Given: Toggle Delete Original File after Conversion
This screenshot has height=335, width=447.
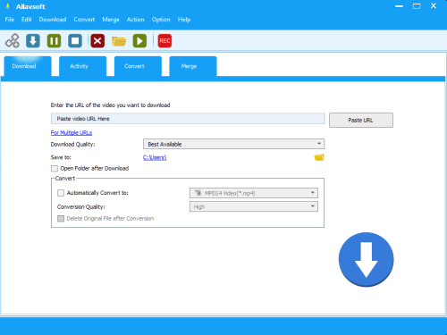Looking at the screenshot, I should pyautogui.click(x=61, y=219).
